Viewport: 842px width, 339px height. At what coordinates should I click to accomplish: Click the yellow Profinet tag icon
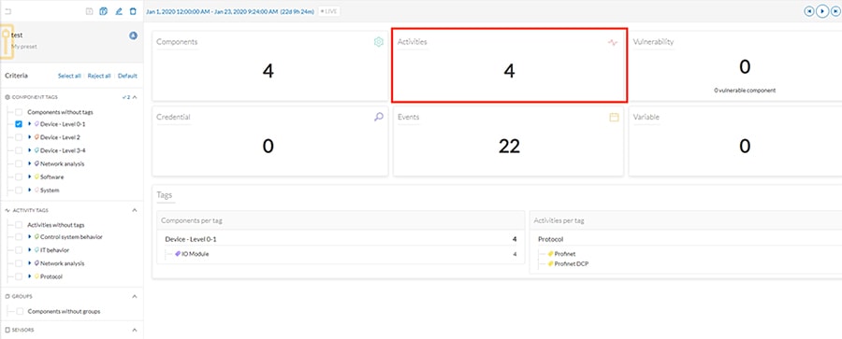point(550,254)
